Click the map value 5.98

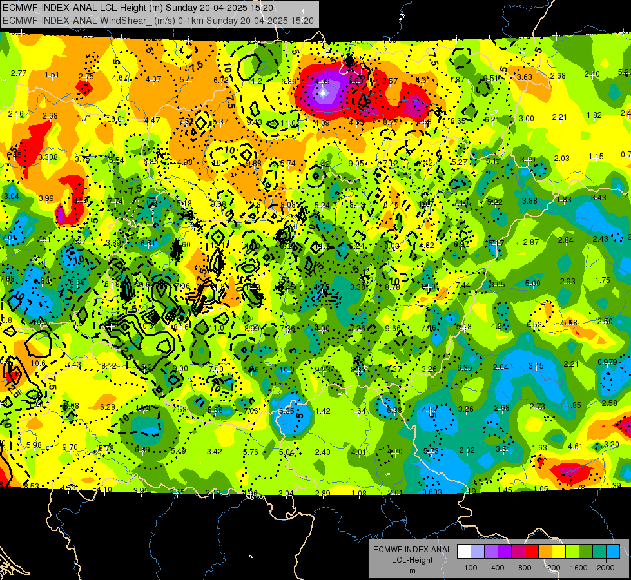click(34, 445)
